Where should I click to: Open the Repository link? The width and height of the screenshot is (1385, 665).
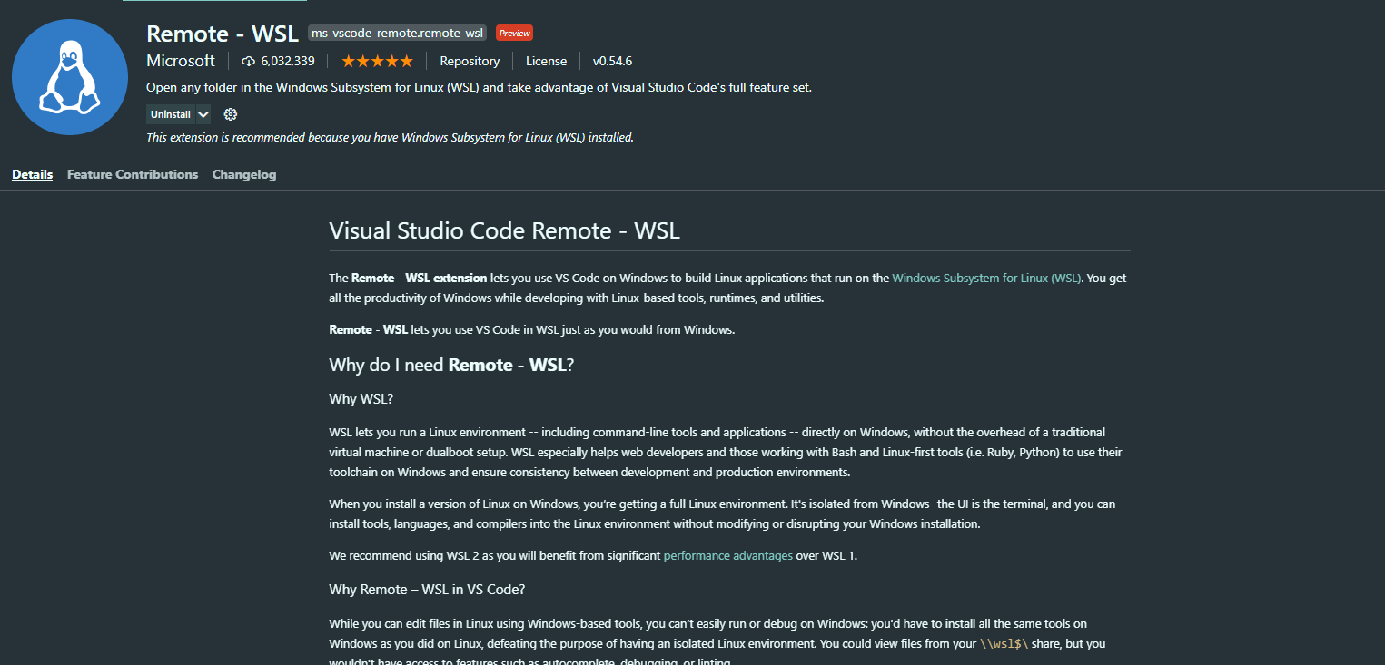(x=470, y=62)
